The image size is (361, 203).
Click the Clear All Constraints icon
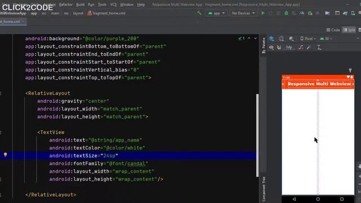[301, 47]
